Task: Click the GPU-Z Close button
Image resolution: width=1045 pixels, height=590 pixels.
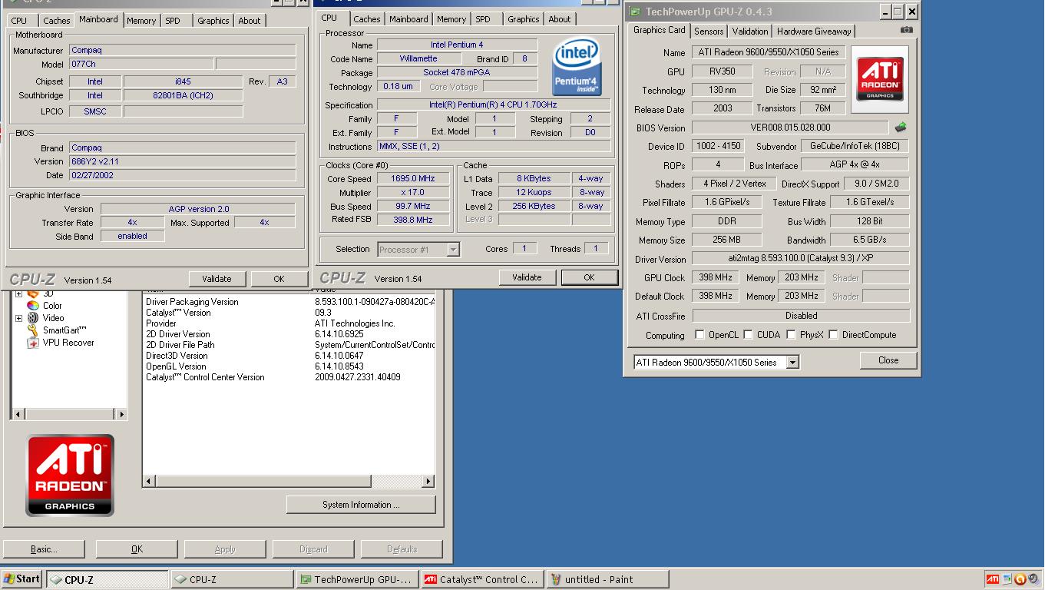Action: point(888,360)
